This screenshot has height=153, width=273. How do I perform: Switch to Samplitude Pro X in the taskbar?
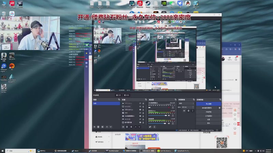point(182,151)
